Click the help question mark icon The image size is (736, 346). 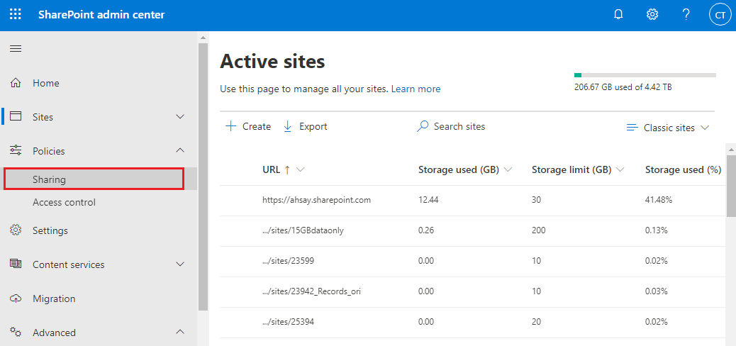pyautogui.click(x=686, y=15)
